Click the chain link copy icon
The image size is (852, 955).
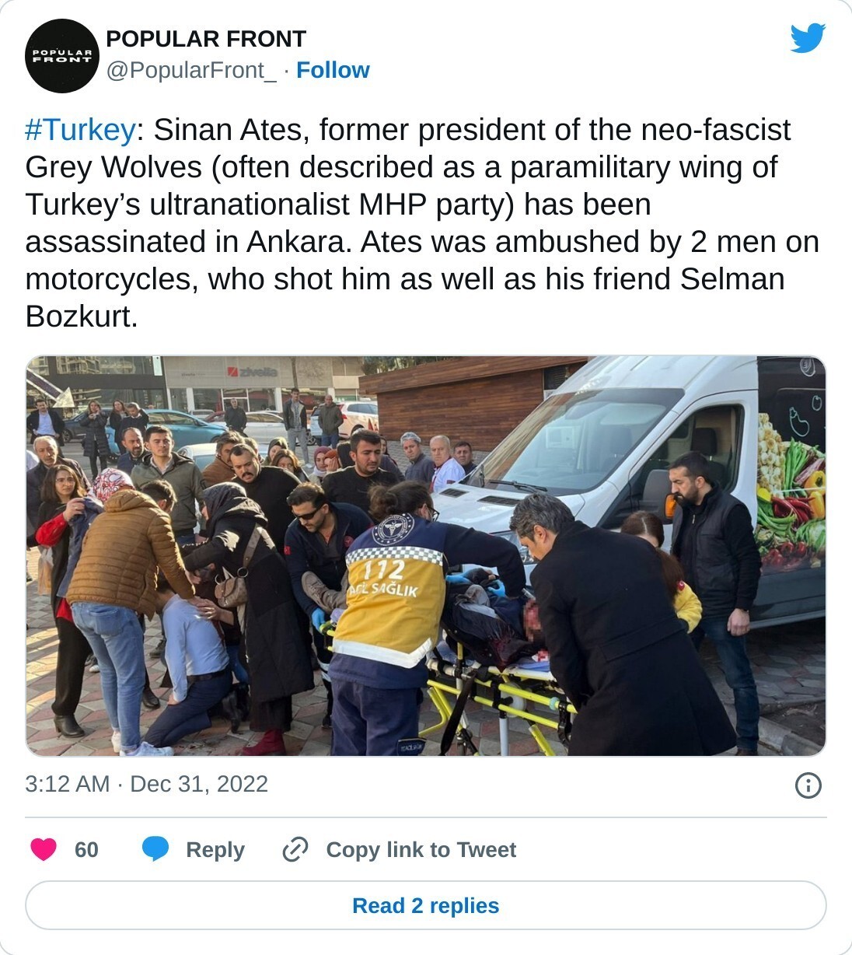click(x=295, y=849)
